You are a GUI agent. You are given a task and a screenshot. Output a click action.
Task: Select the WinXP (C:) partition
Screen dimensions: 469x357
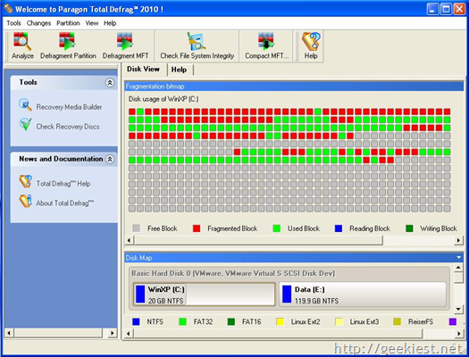[205, 295]
